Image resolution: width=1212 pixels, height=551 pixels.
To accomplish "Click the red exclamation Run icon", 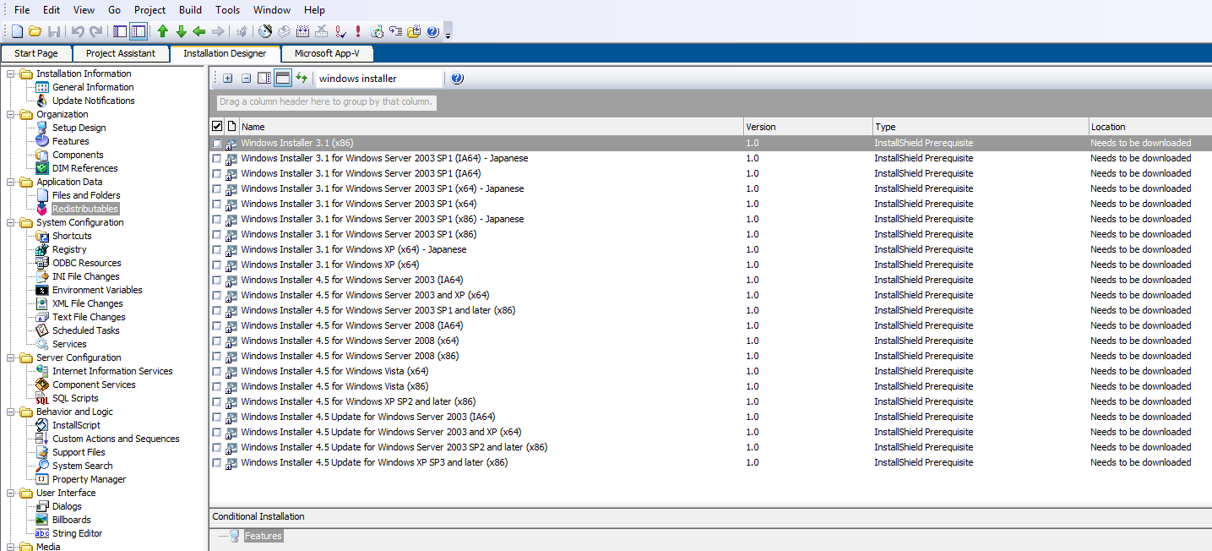I will coord(358,31).
